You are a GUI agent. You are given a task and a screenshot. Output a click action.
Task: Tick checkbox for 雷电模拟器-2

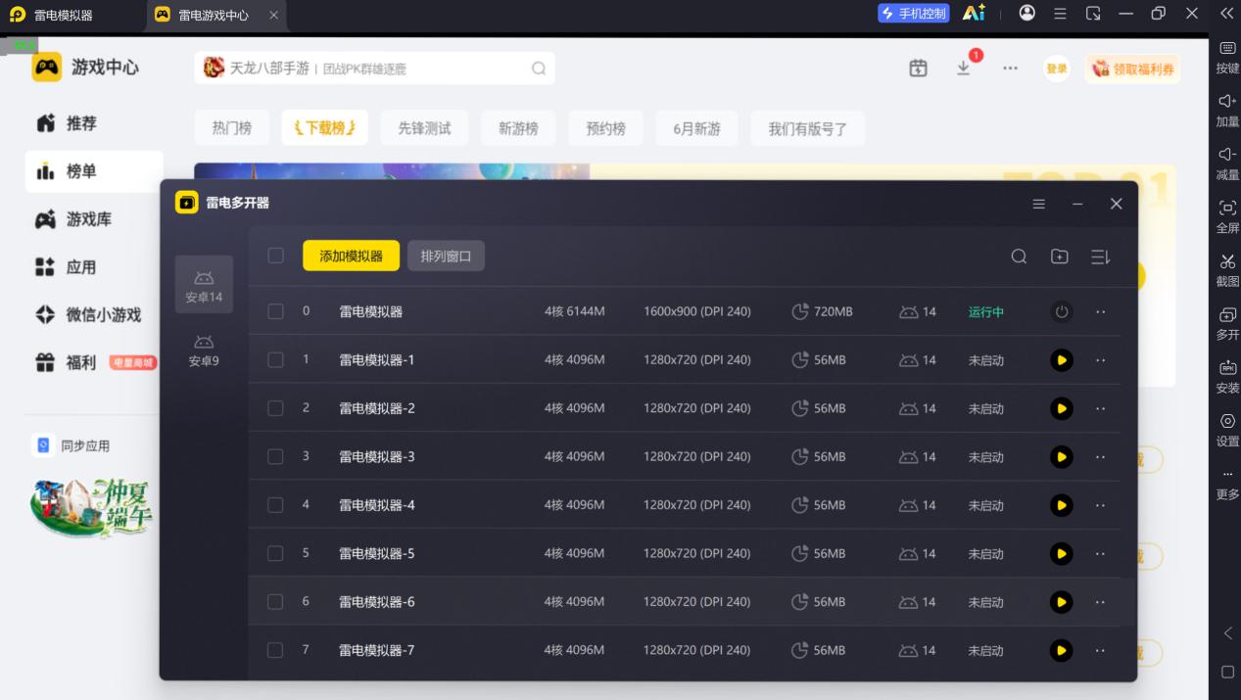tap(275, 408)
